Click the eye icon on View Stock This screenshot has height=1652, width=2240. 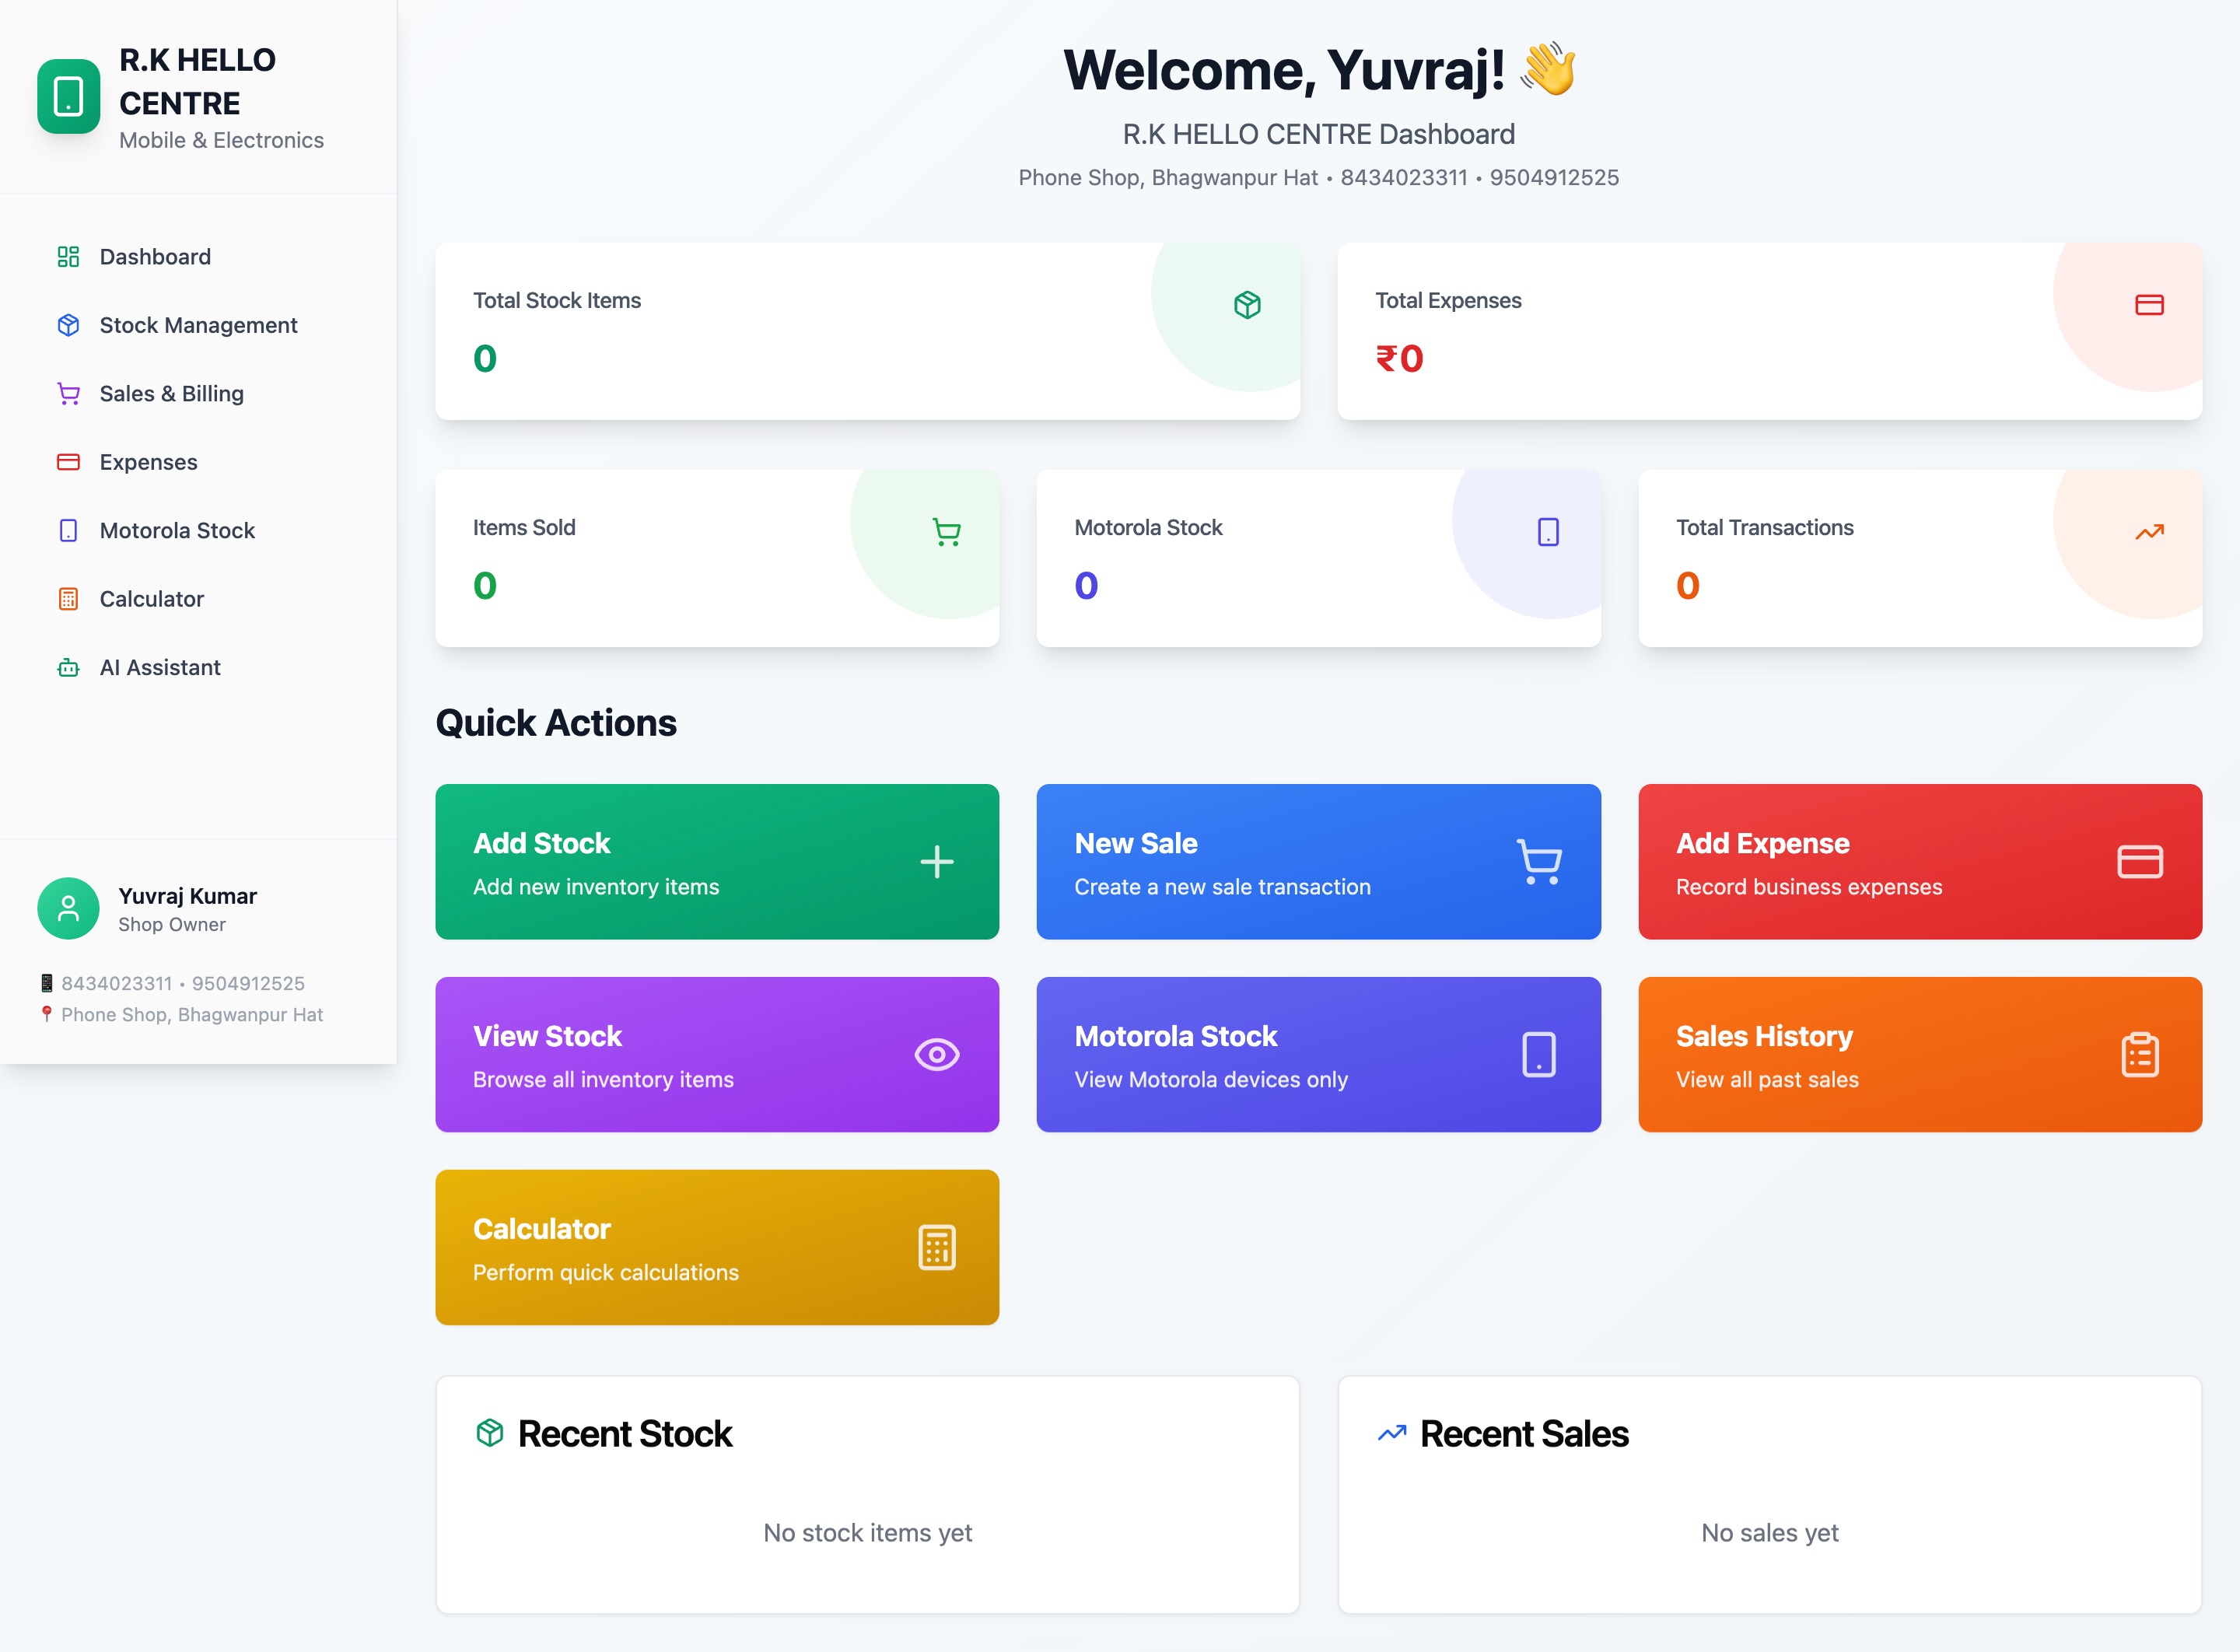click(x=936, y=1054)
